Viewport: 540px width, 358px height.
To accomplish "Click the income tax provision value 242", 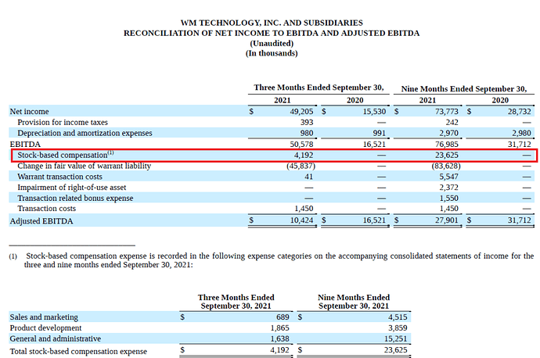I will click(x=452, y=122).
